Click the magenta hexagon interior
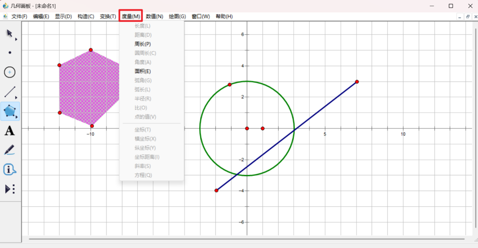 pyautogui.click(x=89, y=88)
